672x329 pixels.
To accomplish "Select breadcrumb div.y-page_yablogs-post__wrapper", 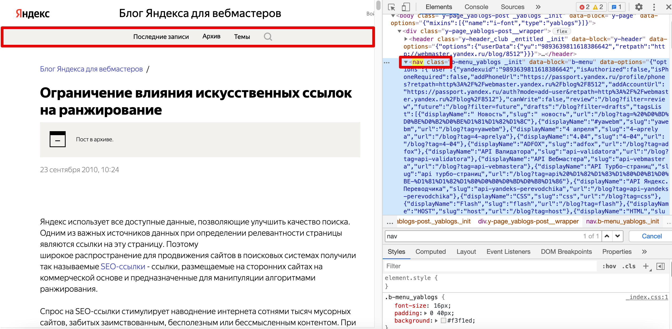I will [x=528, y=222].
